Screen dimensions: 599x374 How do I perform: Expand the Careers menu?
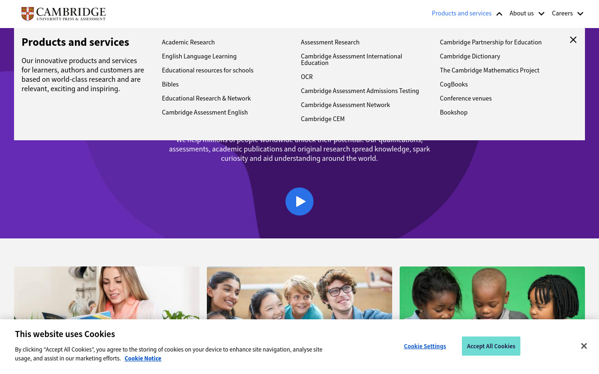pyautogui.click(x=568, y=13)
